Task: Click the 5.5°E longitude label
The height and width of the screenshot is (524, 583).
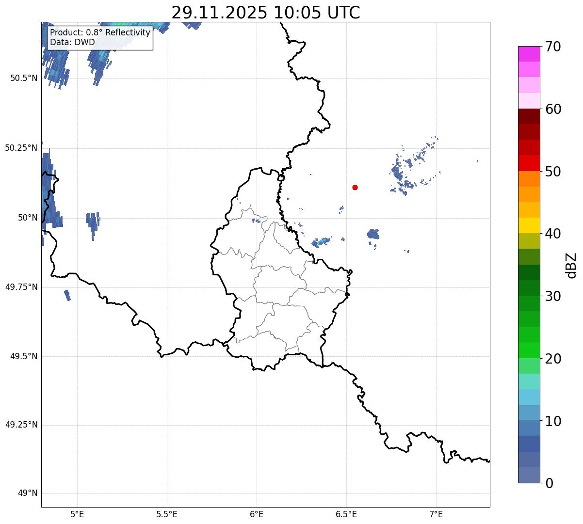Action: pos(167,514)
